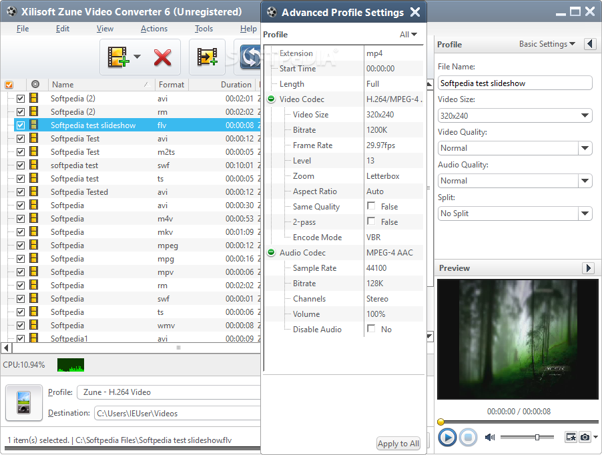Collapse the Video Codec green node
This screenshot has width=602, height=455.
coord(271,99)
